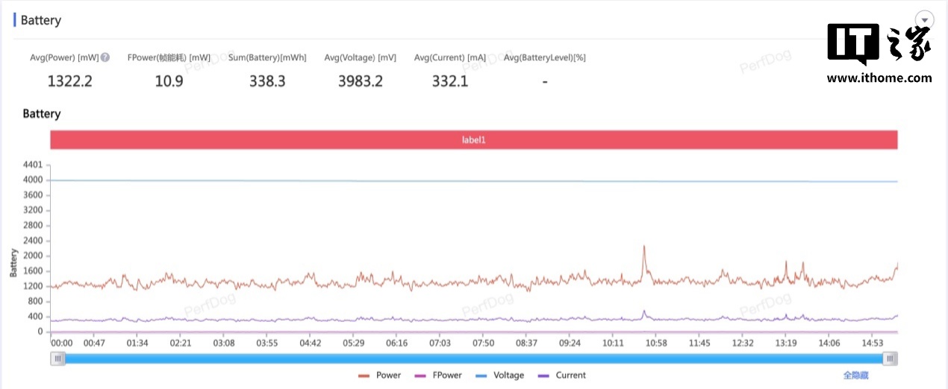Click the 00:00 marker on the time axis
The height and width of the screenshot is (389, 948).
61,344
